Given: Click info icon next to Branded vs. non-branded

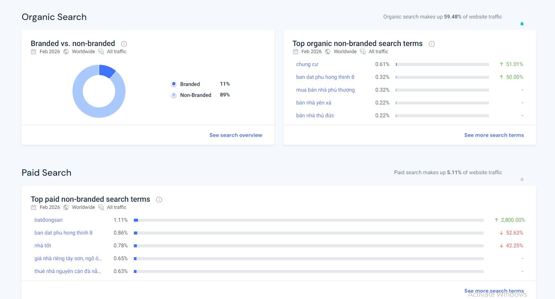Looking at the screenshot, I should 124,44.
